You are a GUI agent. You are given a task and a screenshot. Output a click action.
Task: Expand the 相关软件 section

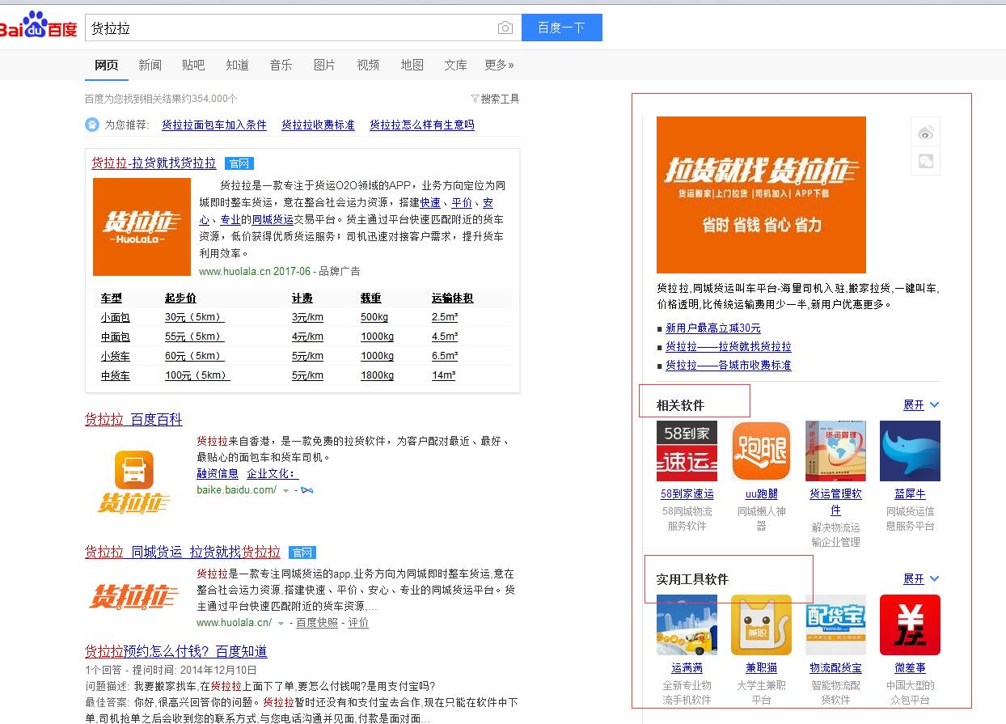point(921,404)
